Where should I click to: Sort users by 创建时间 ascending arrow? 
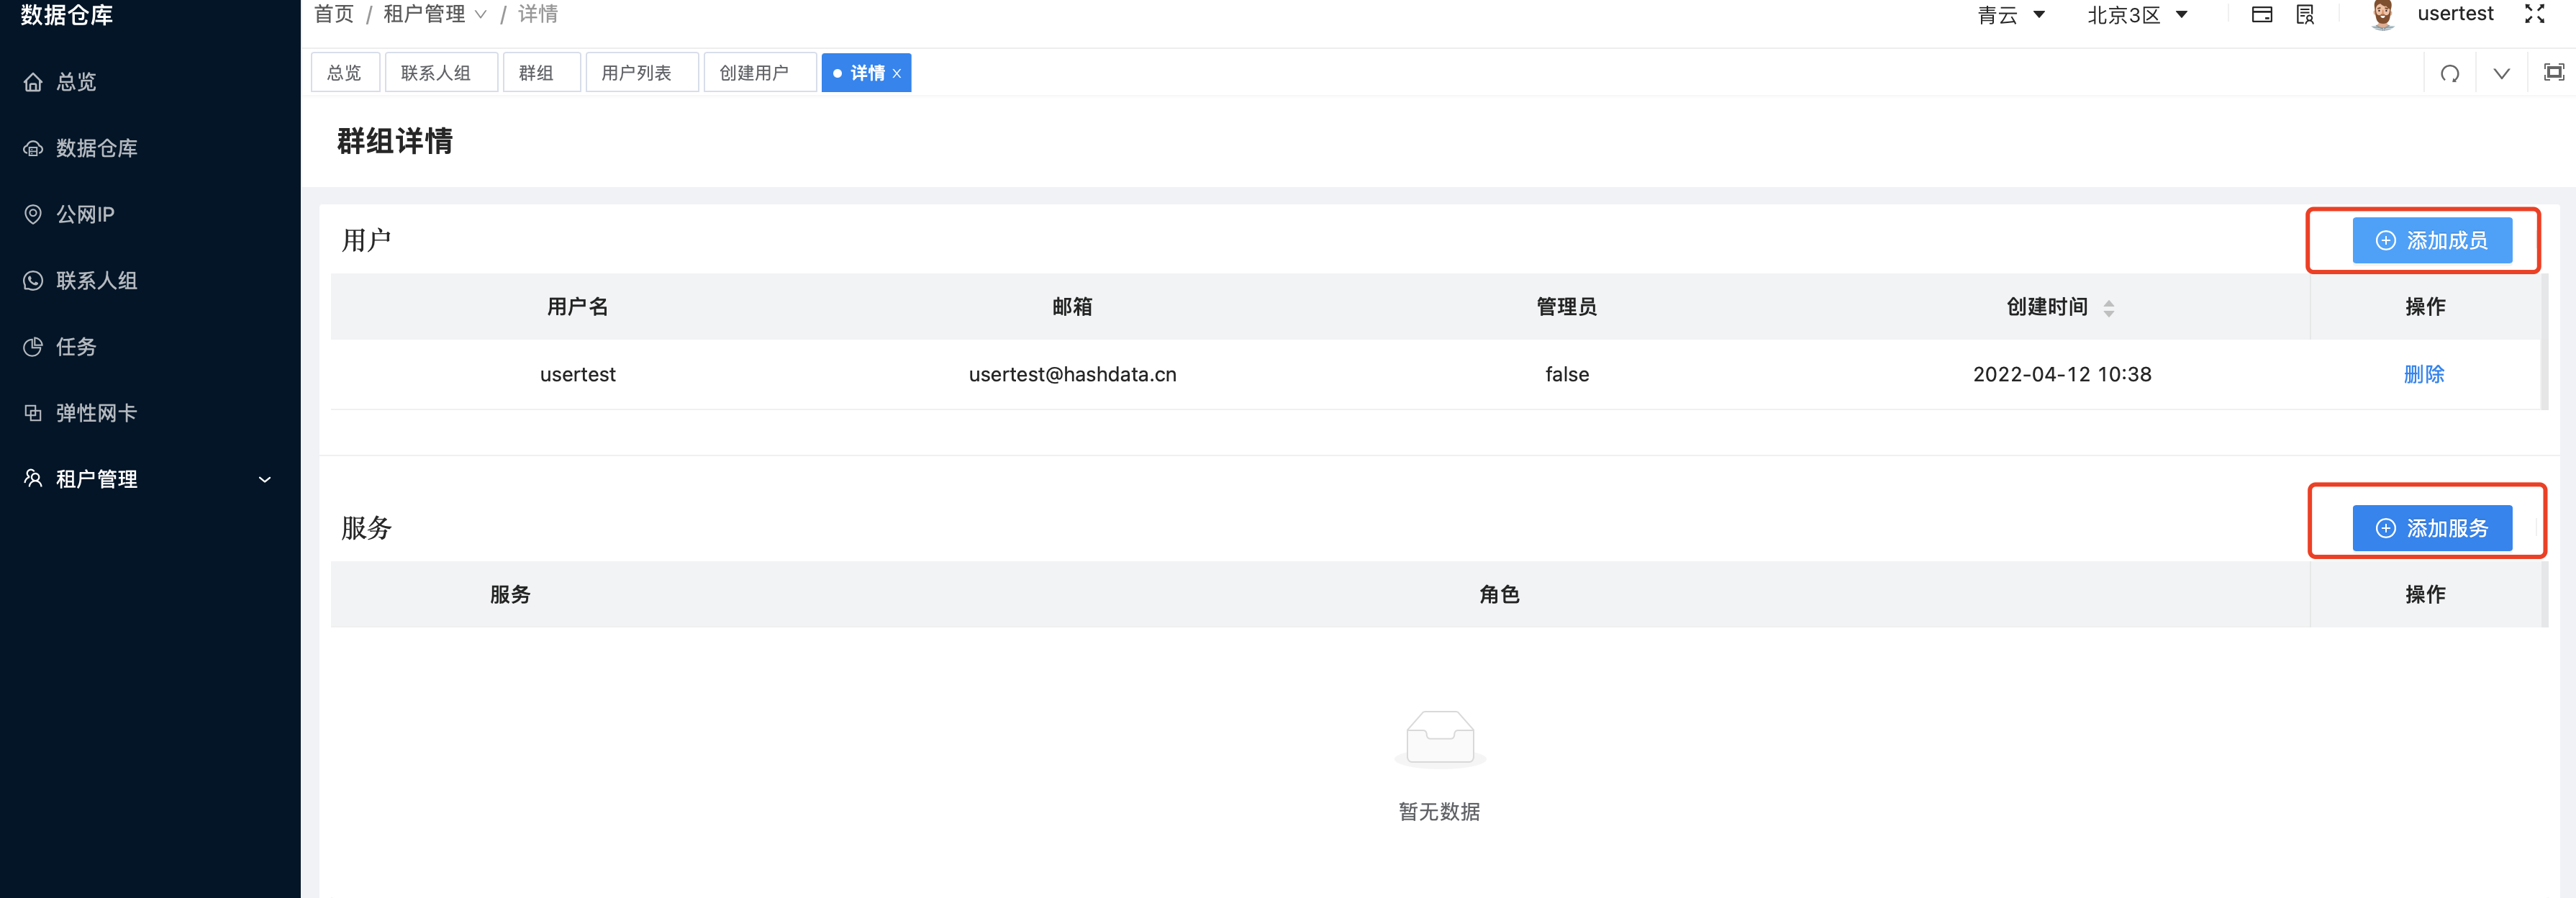2110,301
